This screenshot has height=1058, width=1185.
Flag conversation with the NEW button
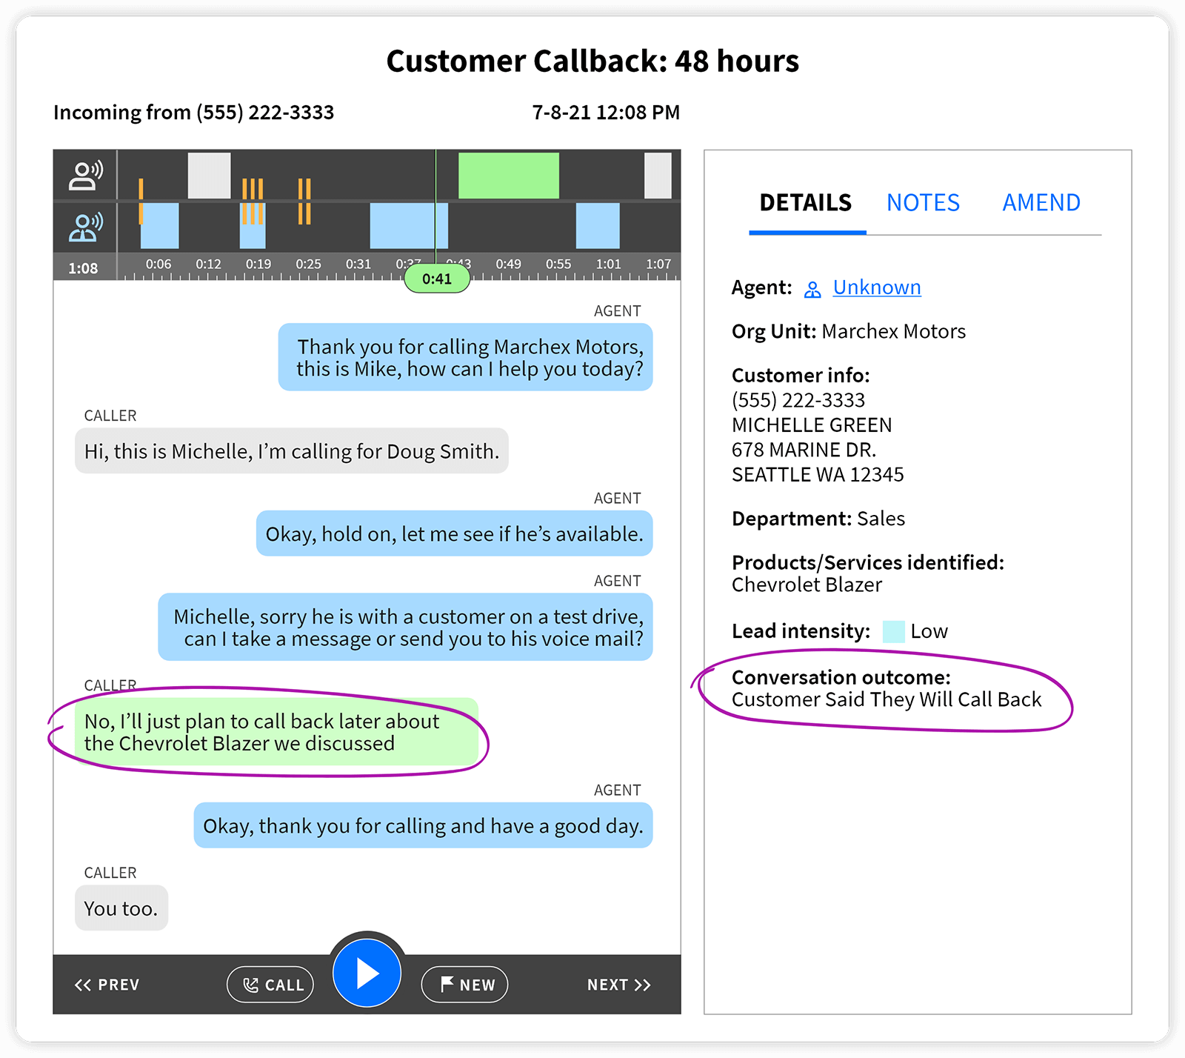[464, 985]
